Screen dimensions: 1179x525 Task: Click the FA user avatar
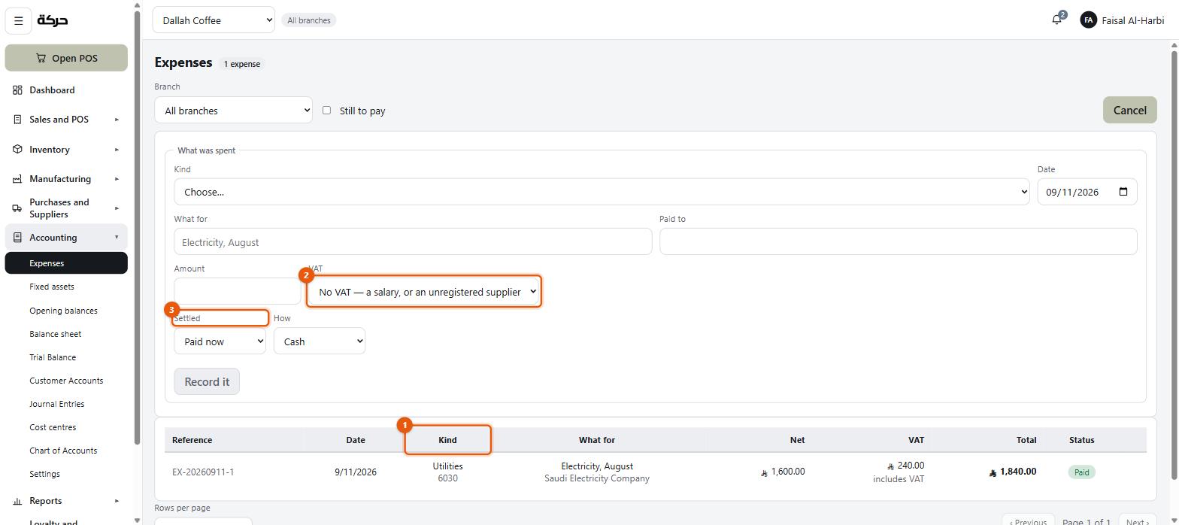1088,20
